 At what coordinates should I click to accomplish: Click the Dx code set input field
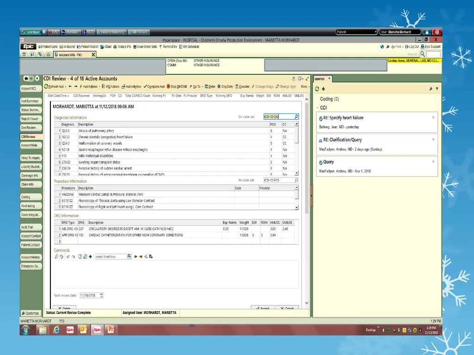coord(279,116)
